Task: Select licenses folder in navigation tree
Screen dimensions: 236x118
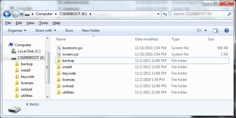Action: (x=27, y=83)
